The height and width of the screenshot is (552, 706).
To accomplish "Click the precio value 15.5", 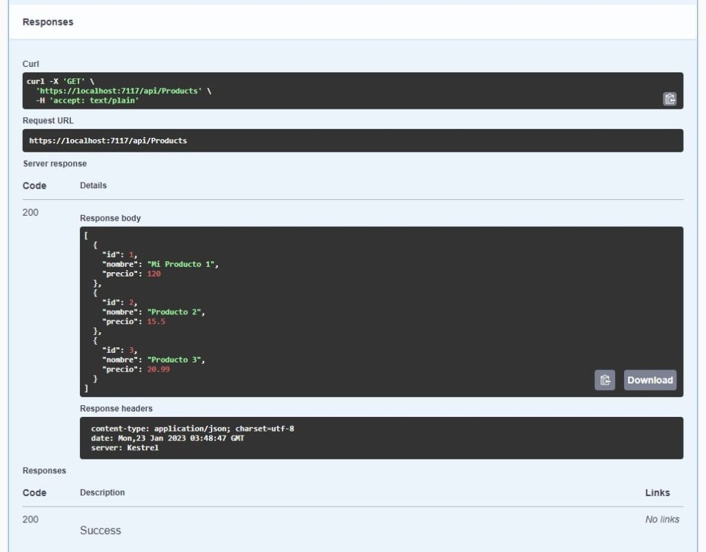I will tap(157, 321).
